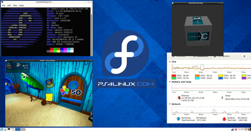This screenshot has width=251, height=131.
Task: Change the CPU7 blue color swatch
Action: point(221,78)
